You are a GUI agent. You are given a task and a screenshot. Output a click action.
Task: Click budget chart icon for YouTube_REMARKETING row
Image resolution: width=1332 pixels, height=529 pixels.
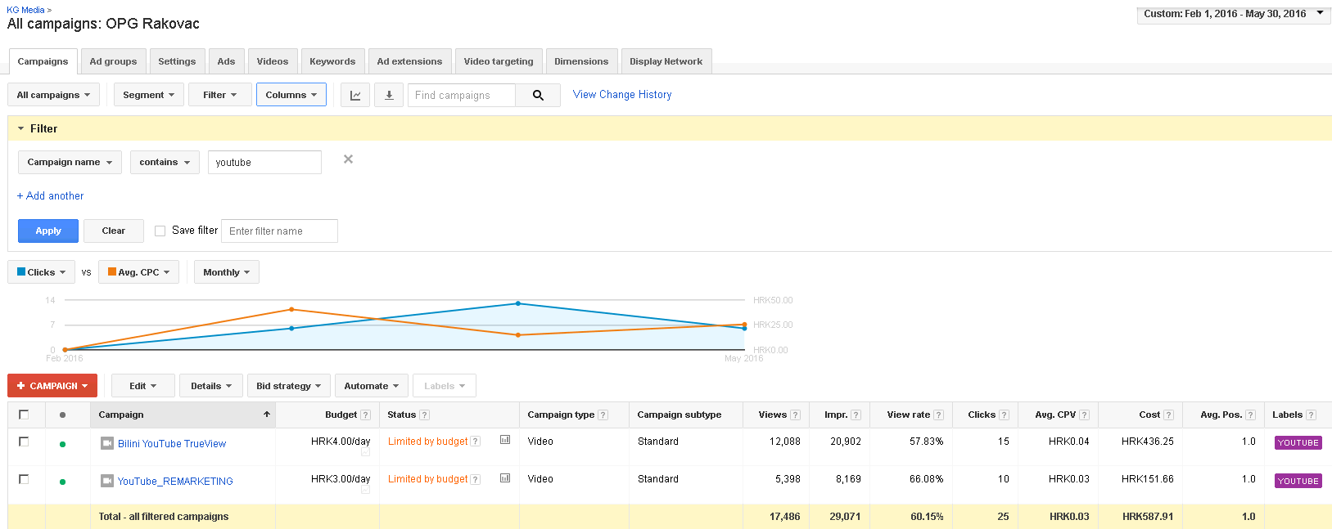(505, 478)
